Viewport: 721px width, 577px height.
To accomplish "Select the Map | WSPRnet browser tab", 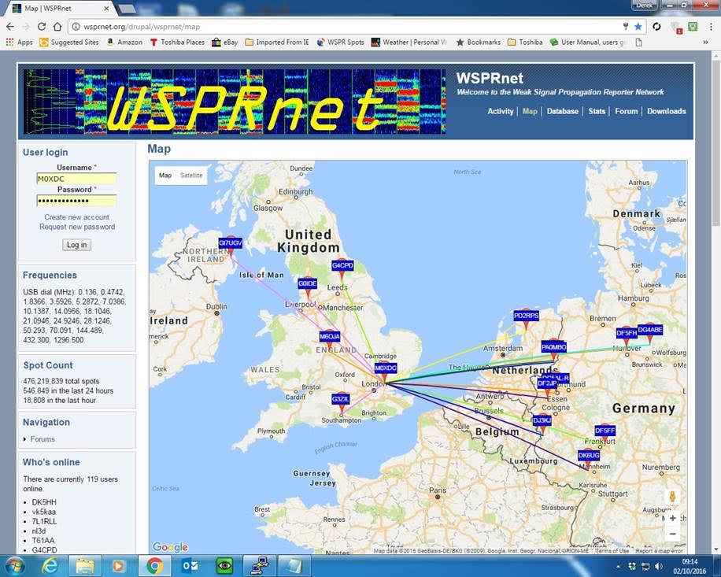I will (x=61, y=9).
